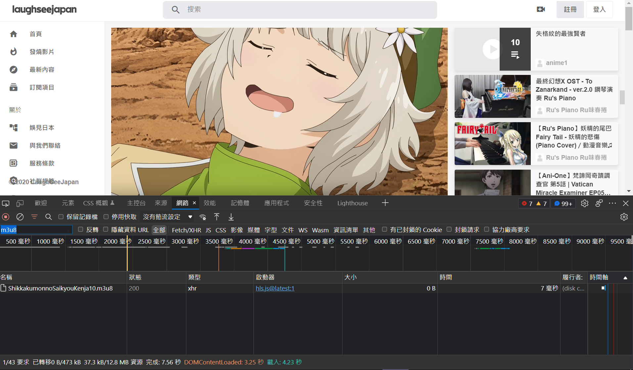
Task: Click export HAR download arrow icon
Action: click(x=231, y=217)
